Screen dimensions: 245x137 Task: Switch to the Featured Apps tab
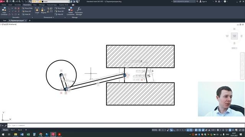pos(52,5)
